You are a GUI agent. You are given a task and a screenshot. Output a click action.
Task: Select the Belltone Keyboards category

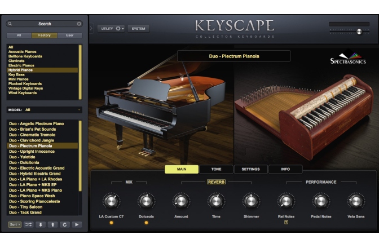42,56
